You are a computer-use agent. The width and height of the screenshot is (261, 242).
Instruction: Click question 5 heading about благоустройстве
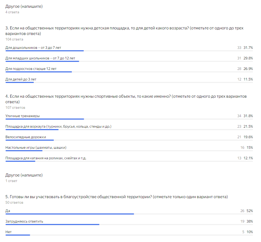point(117,197)
